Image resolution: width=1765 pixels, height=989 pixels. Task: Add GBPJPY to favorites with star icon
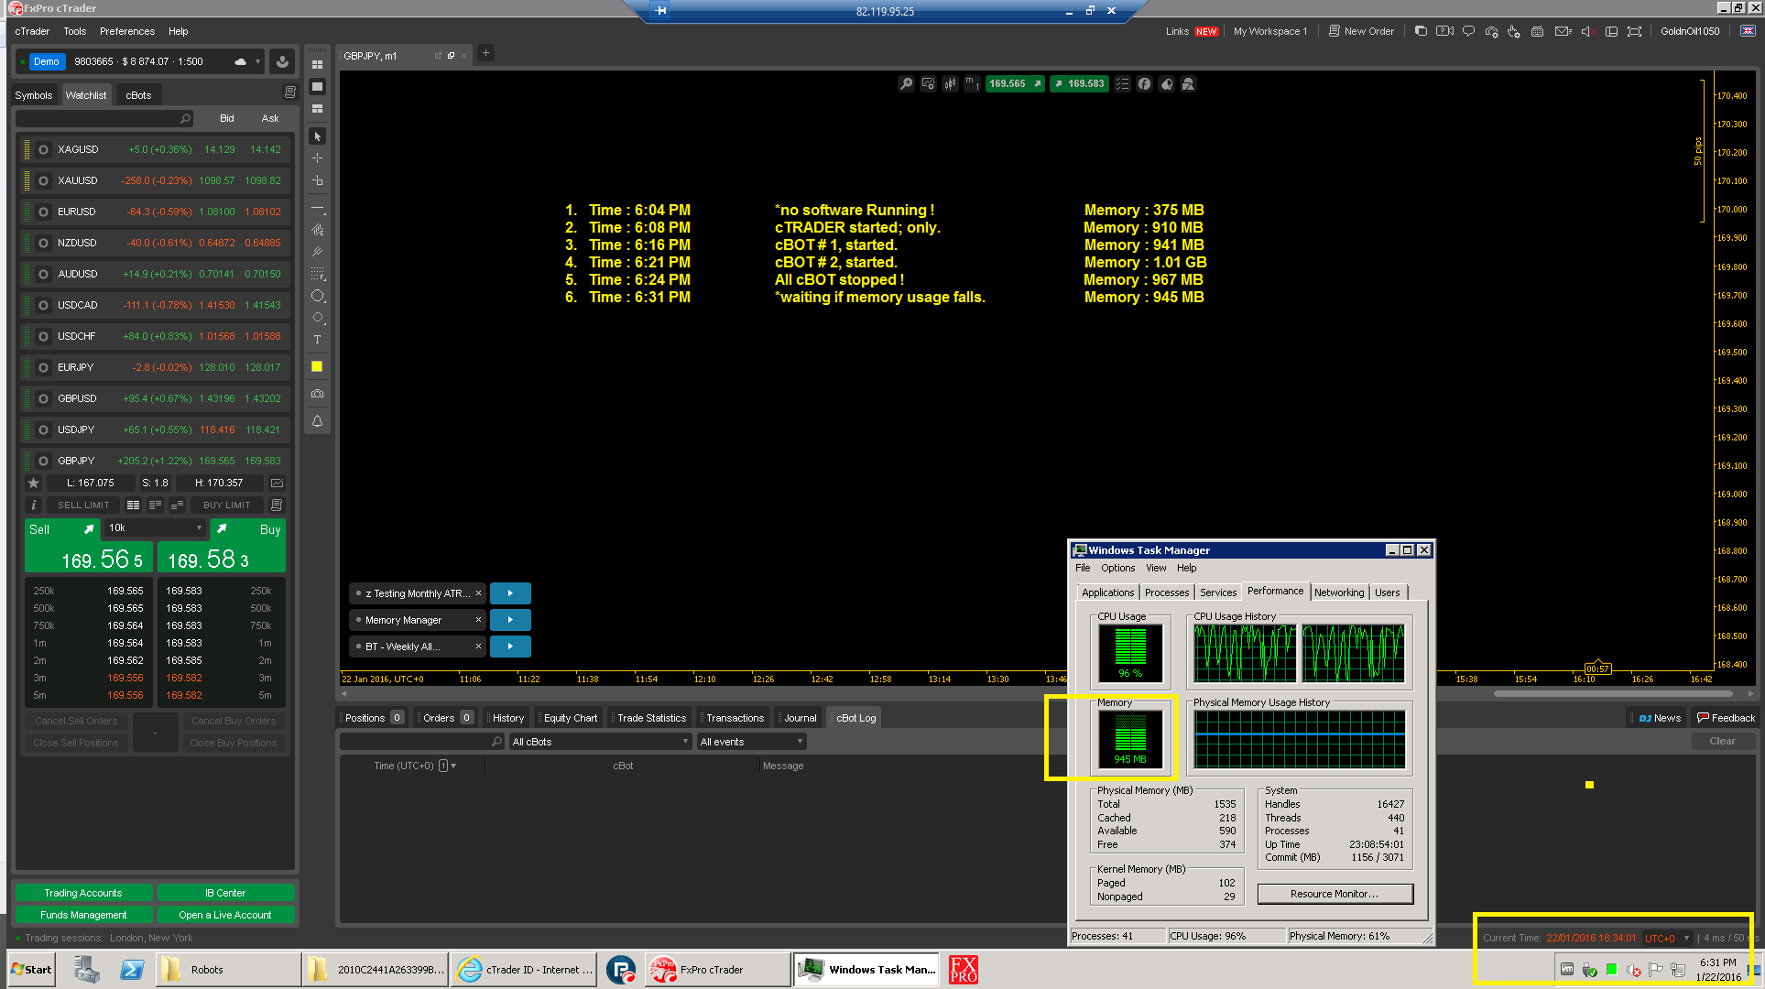[34, 483]
